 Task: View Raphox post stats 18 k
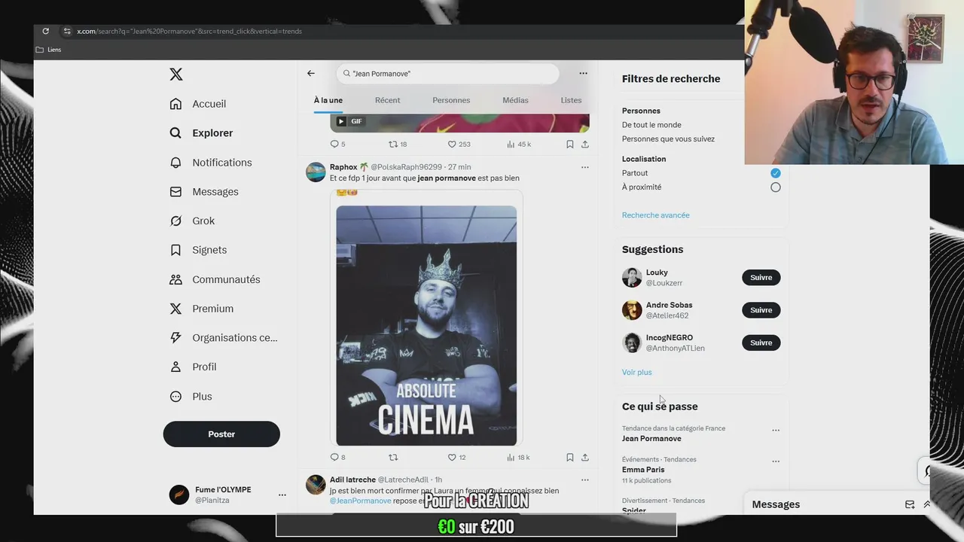[518, 457]
